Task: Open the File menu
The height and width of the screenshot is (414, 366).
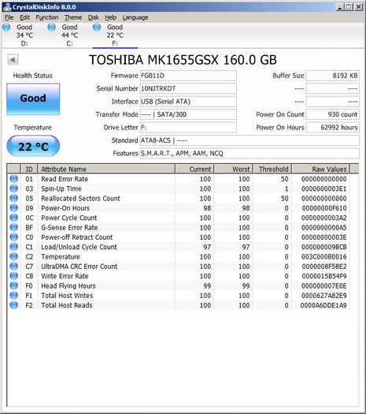Action: point(9,17)
